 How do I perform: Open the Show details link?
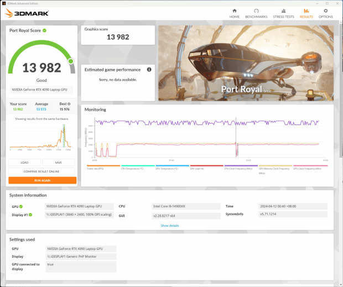pos(169,226)
